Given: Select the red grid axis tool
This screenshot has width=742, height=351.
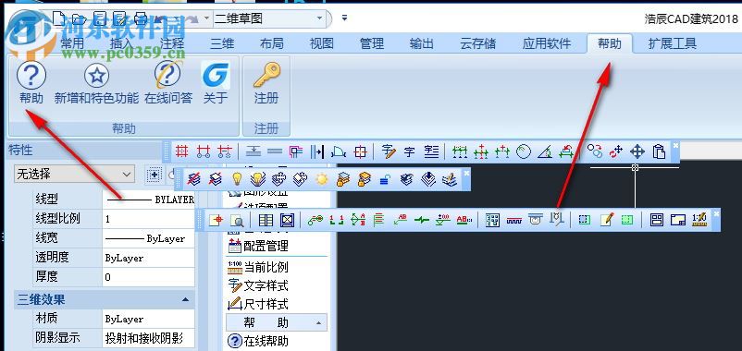Looking at the screenshot, I should pos(181,152).
